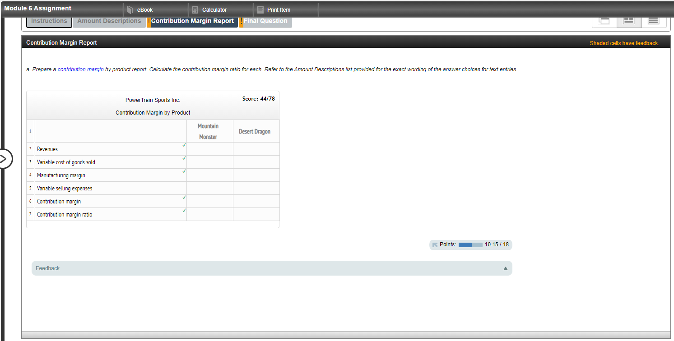Select the Contribution Margin Report tab
The image size is (674, 341).
192,21
